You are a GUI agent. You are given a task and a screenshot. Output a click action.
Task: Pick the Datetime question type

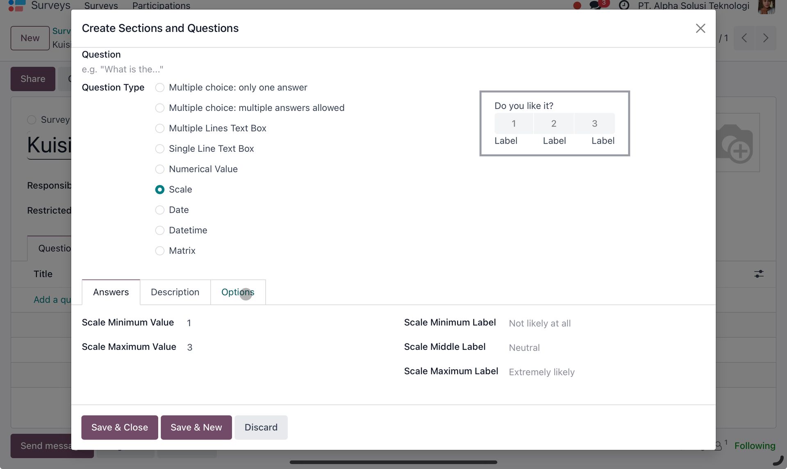tap(160, 230)
